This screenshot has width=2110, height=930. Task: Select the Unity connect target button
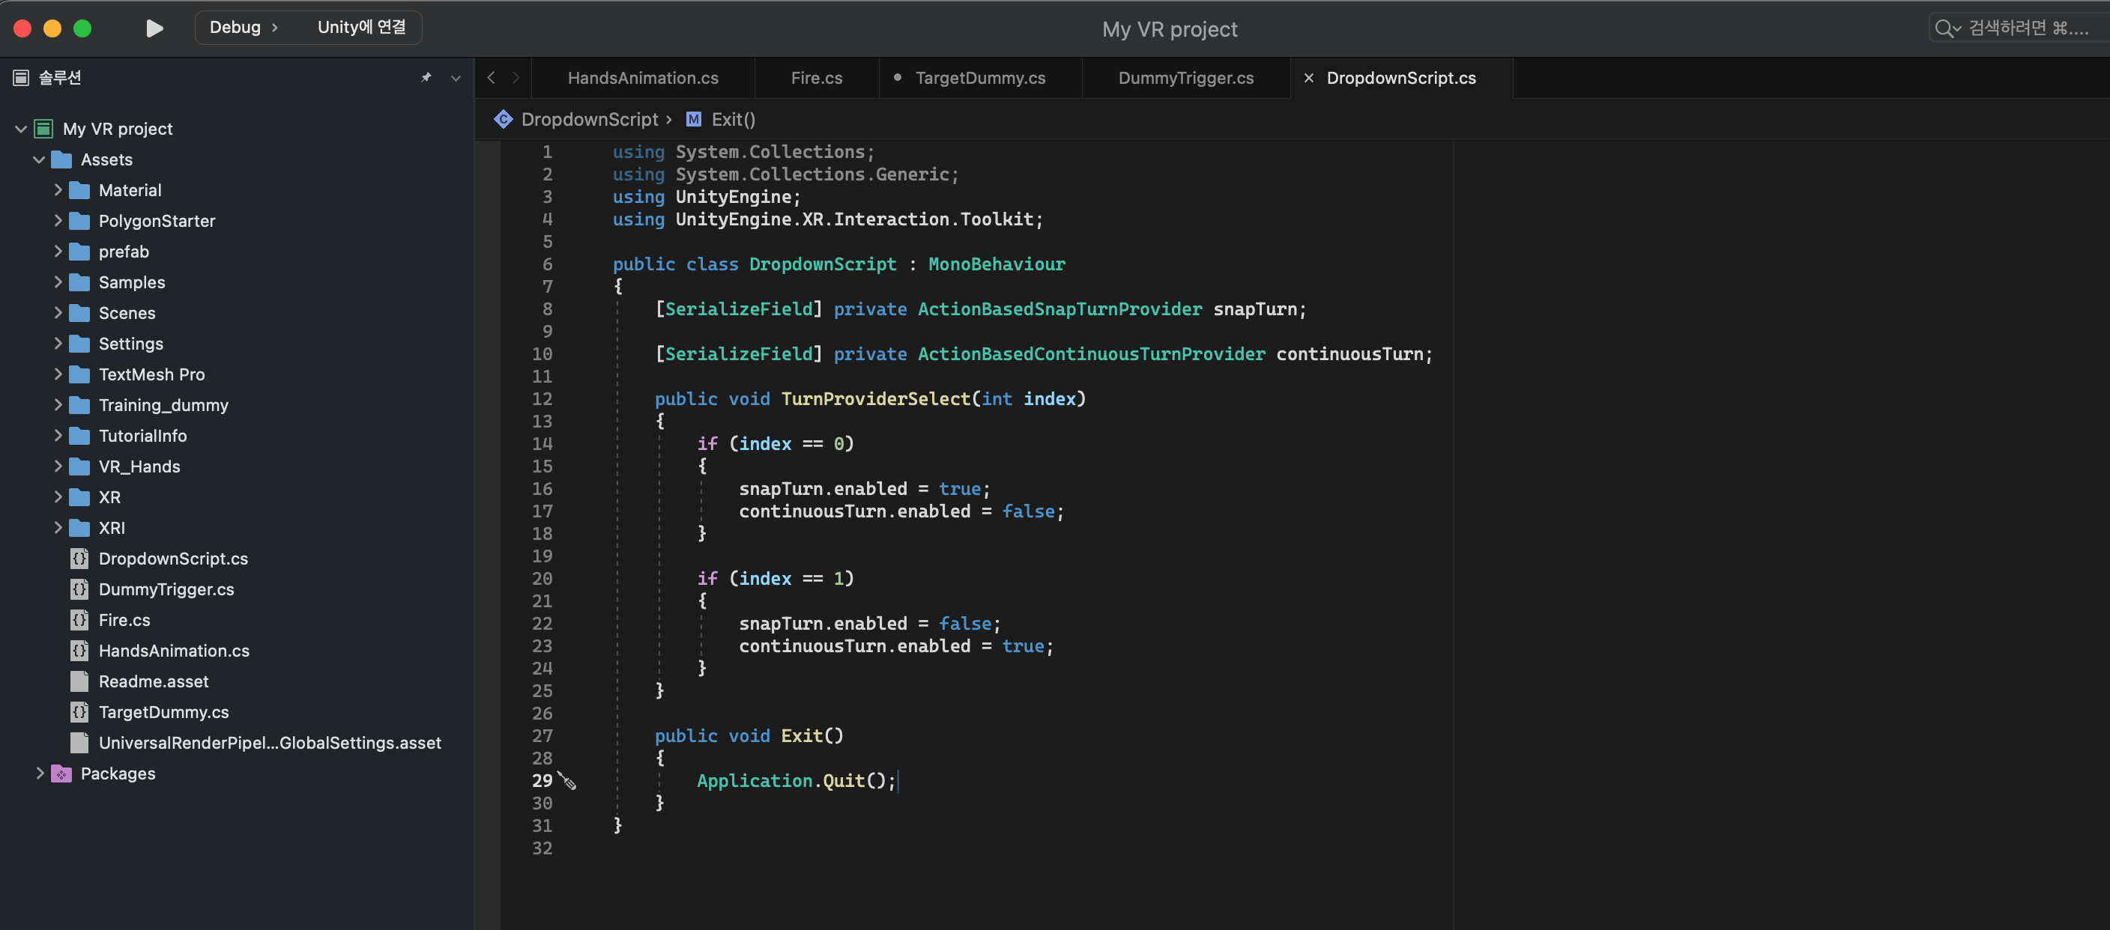point(361,27)
